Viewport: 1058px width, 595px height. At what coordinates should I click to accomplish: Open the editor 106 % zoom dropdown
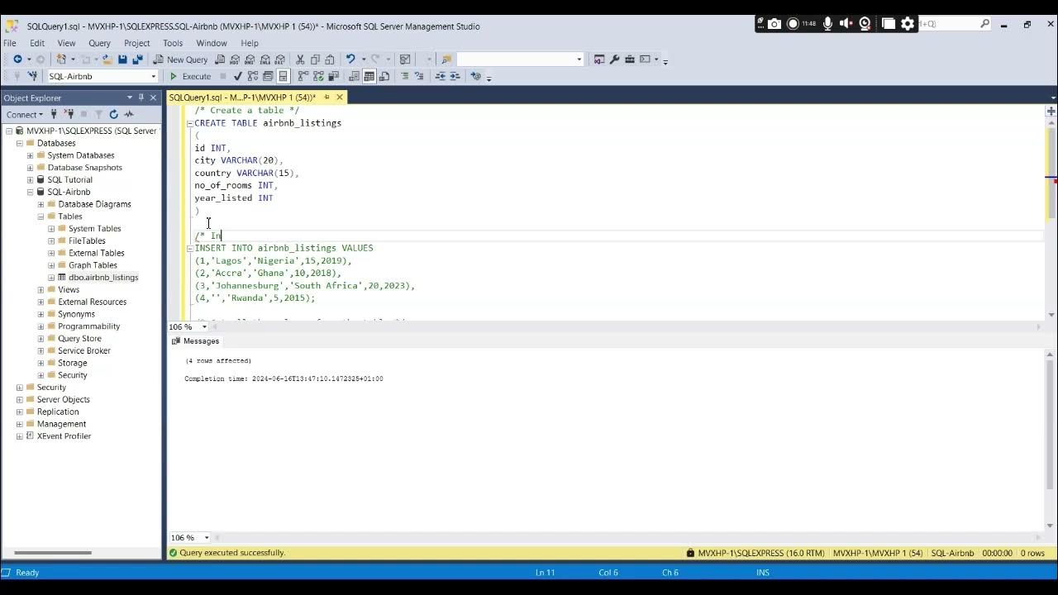coord(204,326)
